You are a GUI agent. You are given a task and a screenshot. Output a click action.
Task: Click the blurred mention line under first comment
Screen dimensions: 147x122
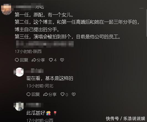click(x=45, y=44)
